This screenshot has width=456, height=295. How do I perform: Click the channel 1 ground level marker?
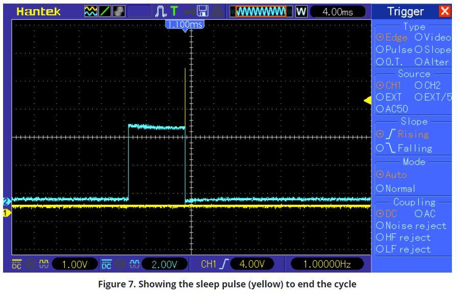point(7,213)
